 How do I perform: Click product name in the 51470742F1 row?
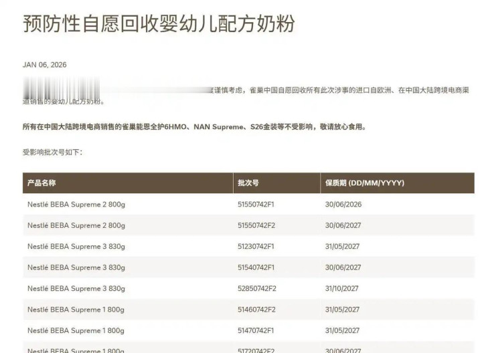pos(76,331)
